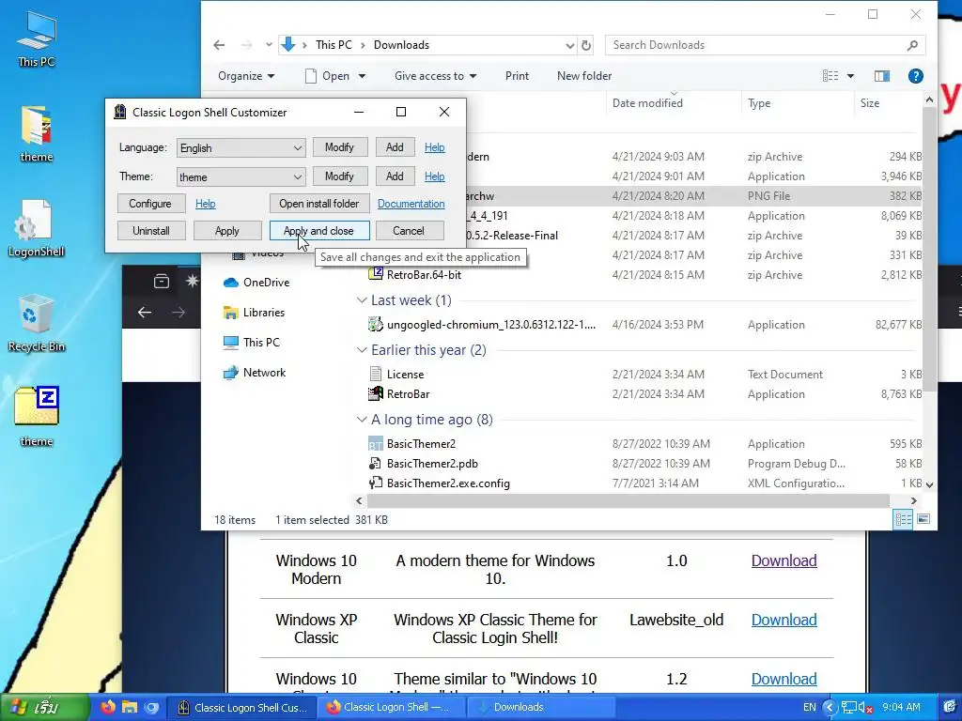
Task: Open the LogonShell desktop icon
Action: pyautogui.click(x=37, y=229)
